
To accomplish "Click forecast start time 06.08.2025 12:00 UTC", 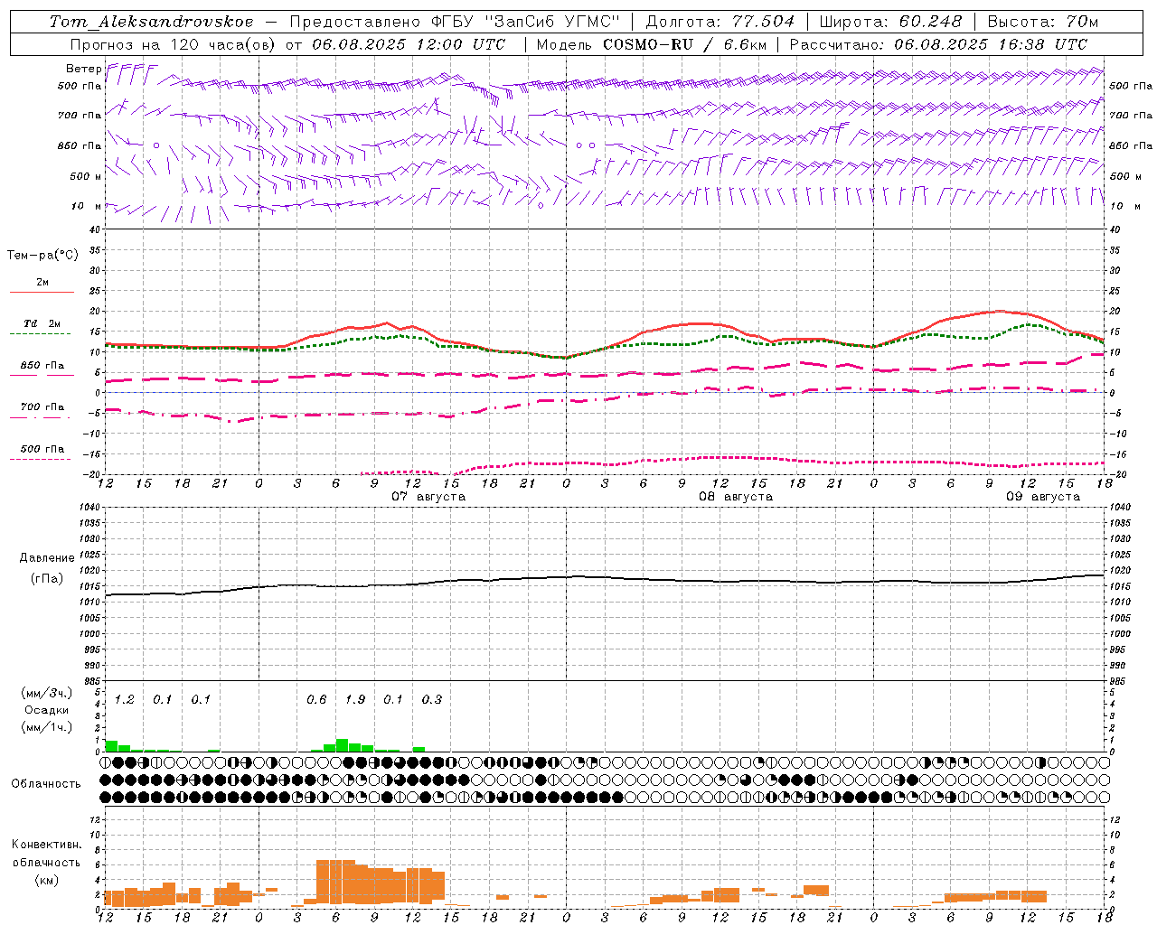I will [409, 44].
